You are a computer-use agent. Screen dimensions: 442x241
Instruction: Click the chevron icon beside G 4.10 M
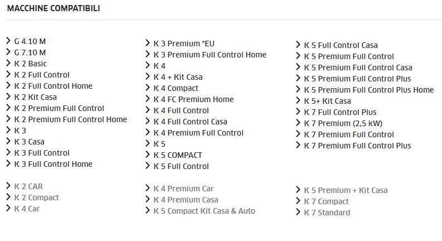coord(8,41)
